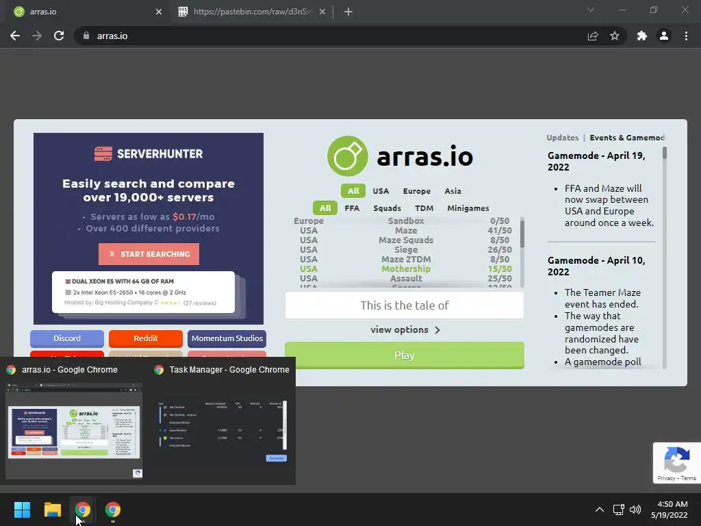Image resolution: width=701 pixels, height=526 pixels.
Task: Open the Windows Start menu
Action: pyautogui.click(x=22, y=510)
